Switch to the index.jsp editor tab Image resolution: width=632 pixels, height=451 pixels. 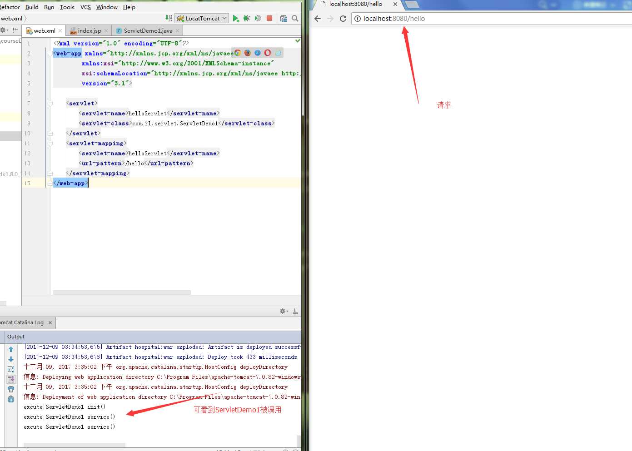pyautogui.click(x=89, y=30)
